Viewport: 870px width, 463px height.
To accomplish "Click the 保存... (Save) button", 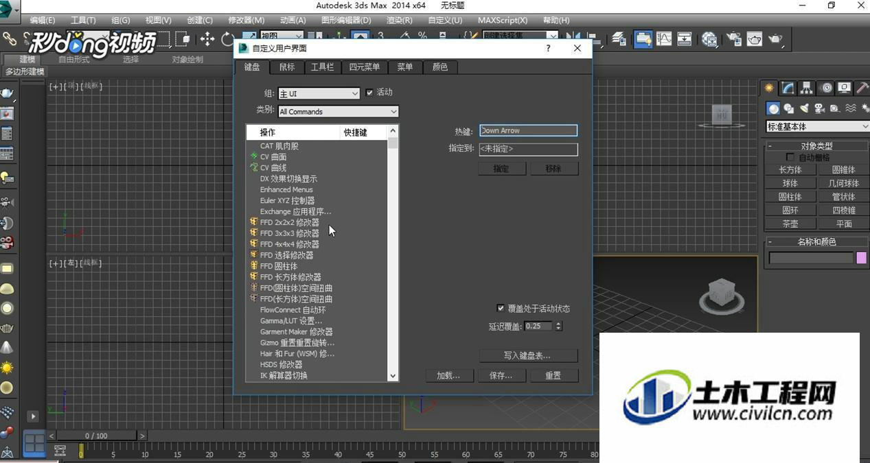I will (x=501, y=376).
